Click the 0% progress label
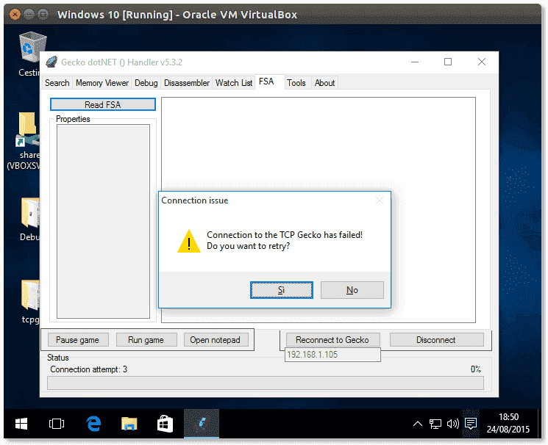 pyautogui.click(x=476, y=369)
